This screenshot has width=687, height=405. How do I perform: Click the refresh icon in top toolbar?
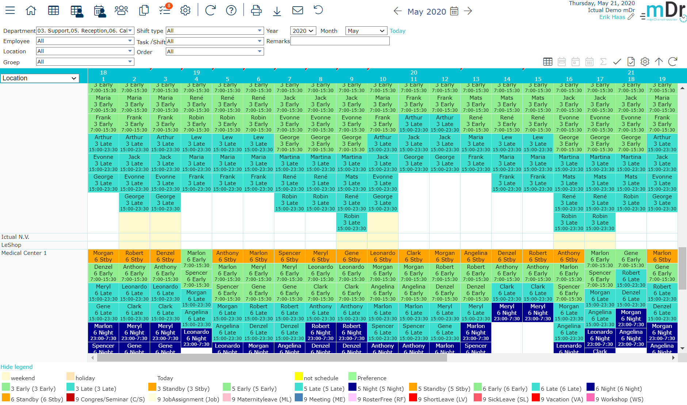coord(210,10)
